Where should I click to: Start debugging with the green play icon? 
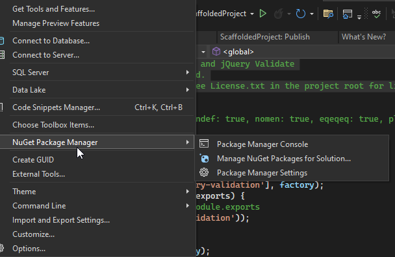click(262, 14)
